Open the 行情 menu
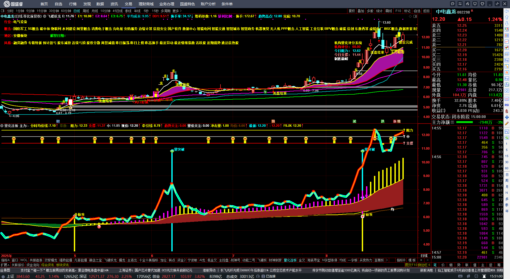The image size is (510, 279). coord(73,4)
